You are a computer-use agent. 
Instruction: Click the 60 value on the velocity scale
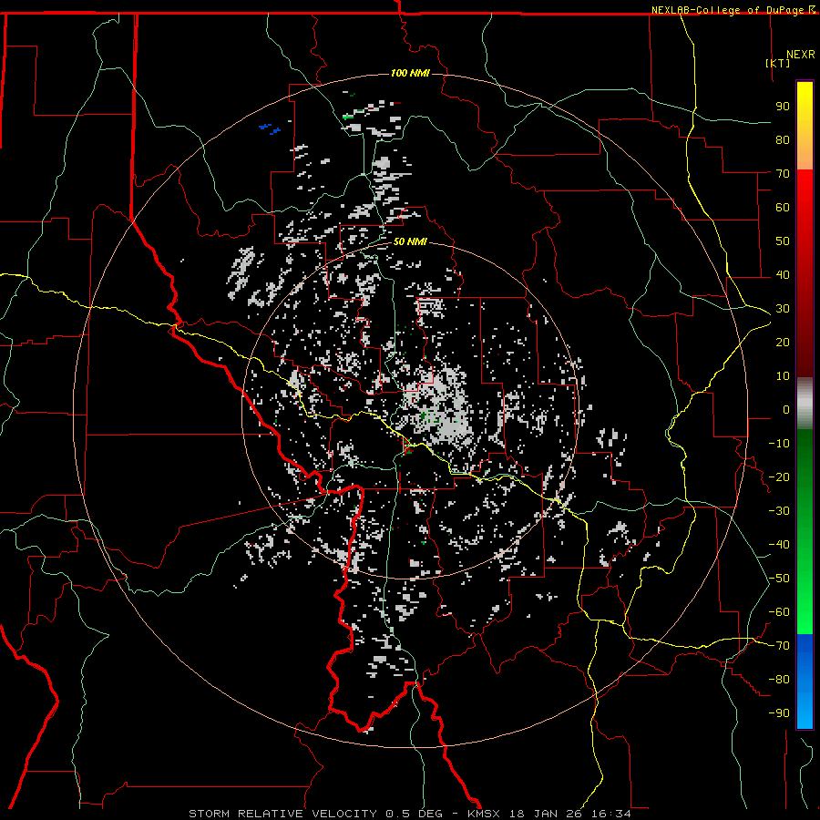click(783, 208)
